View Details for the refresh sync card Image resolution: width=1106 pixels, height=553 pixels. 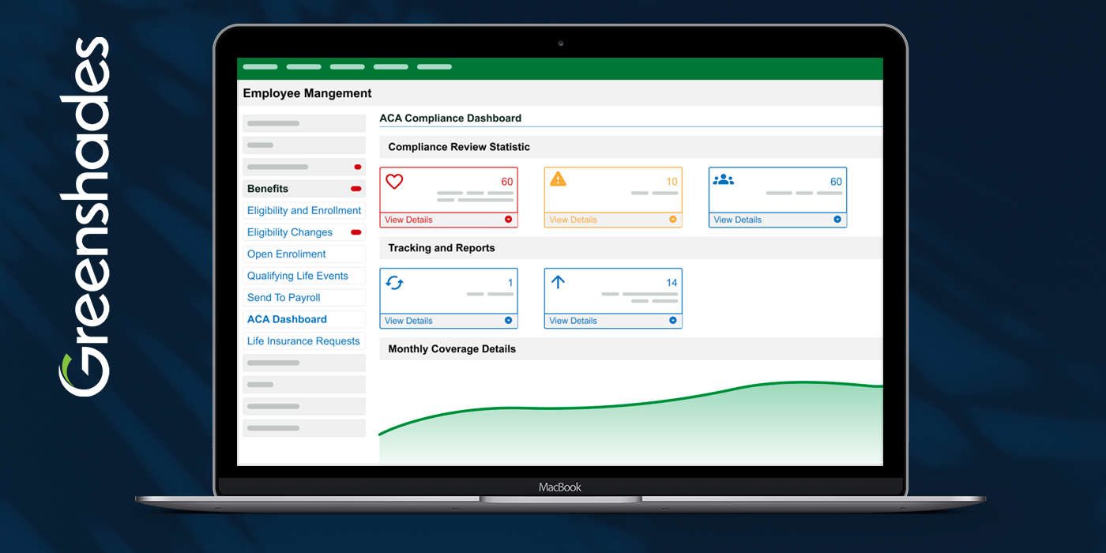click(x=408, y=321)
